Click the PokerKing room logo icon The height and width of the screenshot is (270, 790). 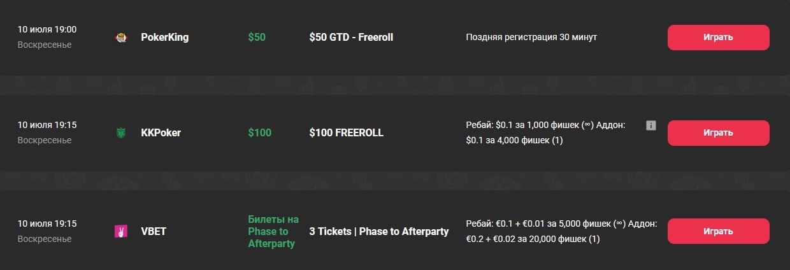(x=120, y=38)
